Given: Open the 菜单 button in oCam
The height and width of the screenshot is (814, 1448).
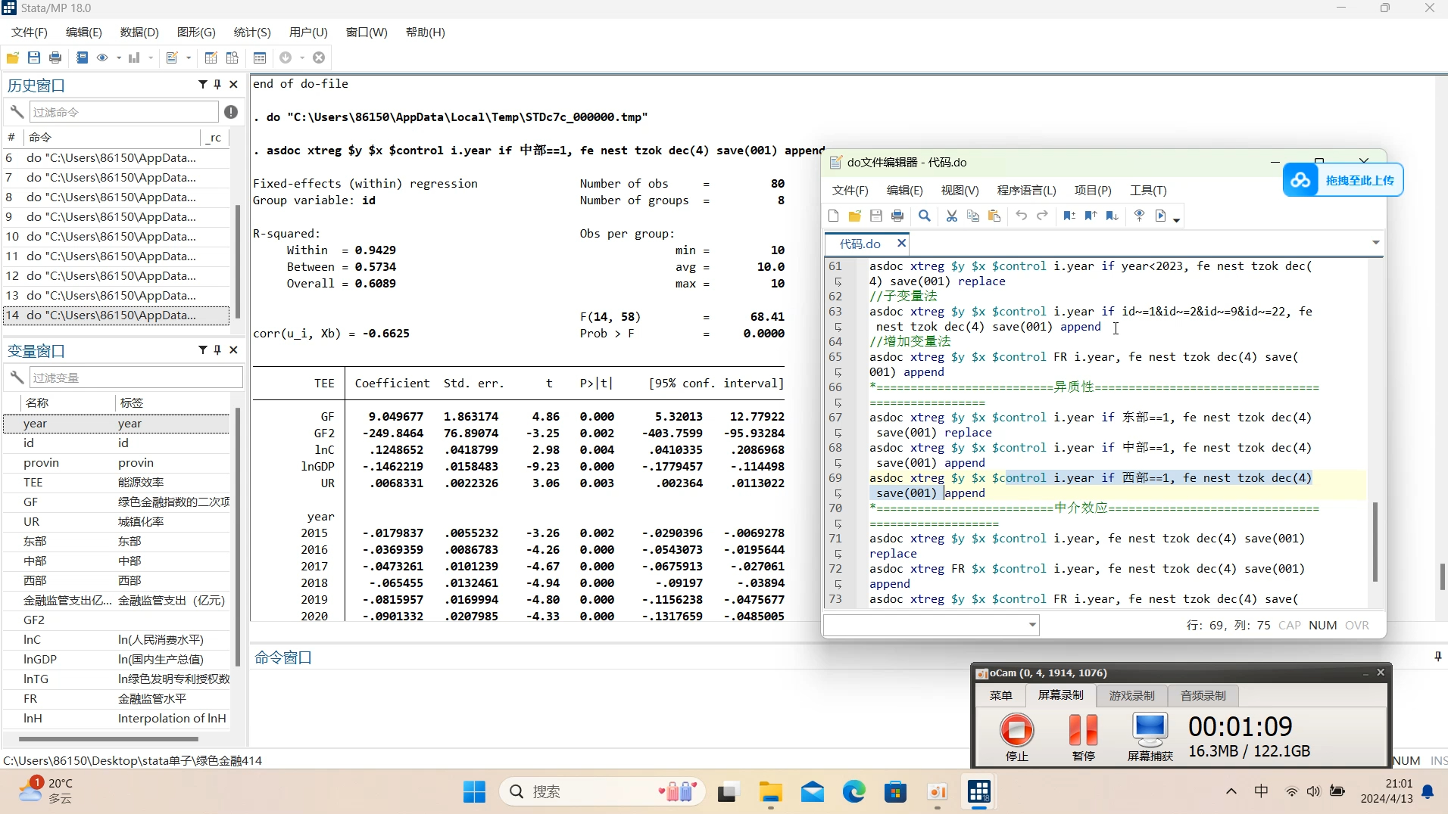Looking at the screenshot, I should pos(1000,695).
